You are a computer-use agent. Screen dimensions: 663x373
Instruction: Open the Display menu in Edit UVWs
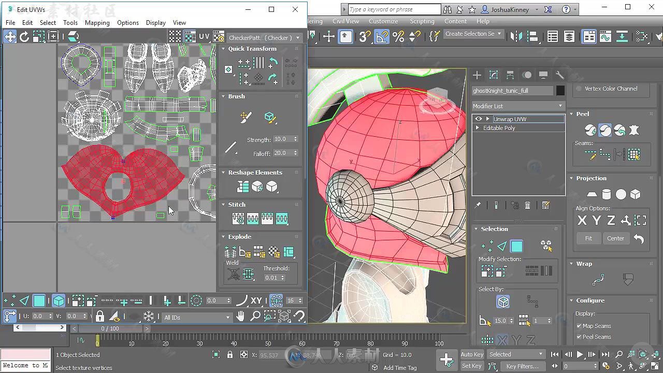[155, 23]
